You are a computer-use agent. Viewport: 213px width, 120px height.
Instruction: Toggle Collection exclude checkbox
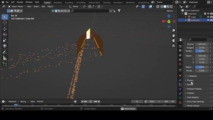205,14
